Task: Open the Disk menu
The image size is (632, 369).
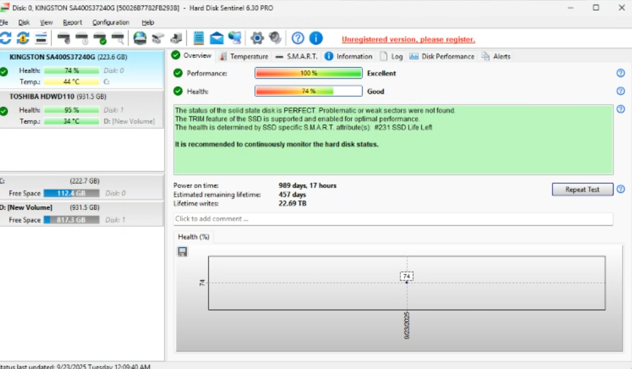Action: [24, 22]
